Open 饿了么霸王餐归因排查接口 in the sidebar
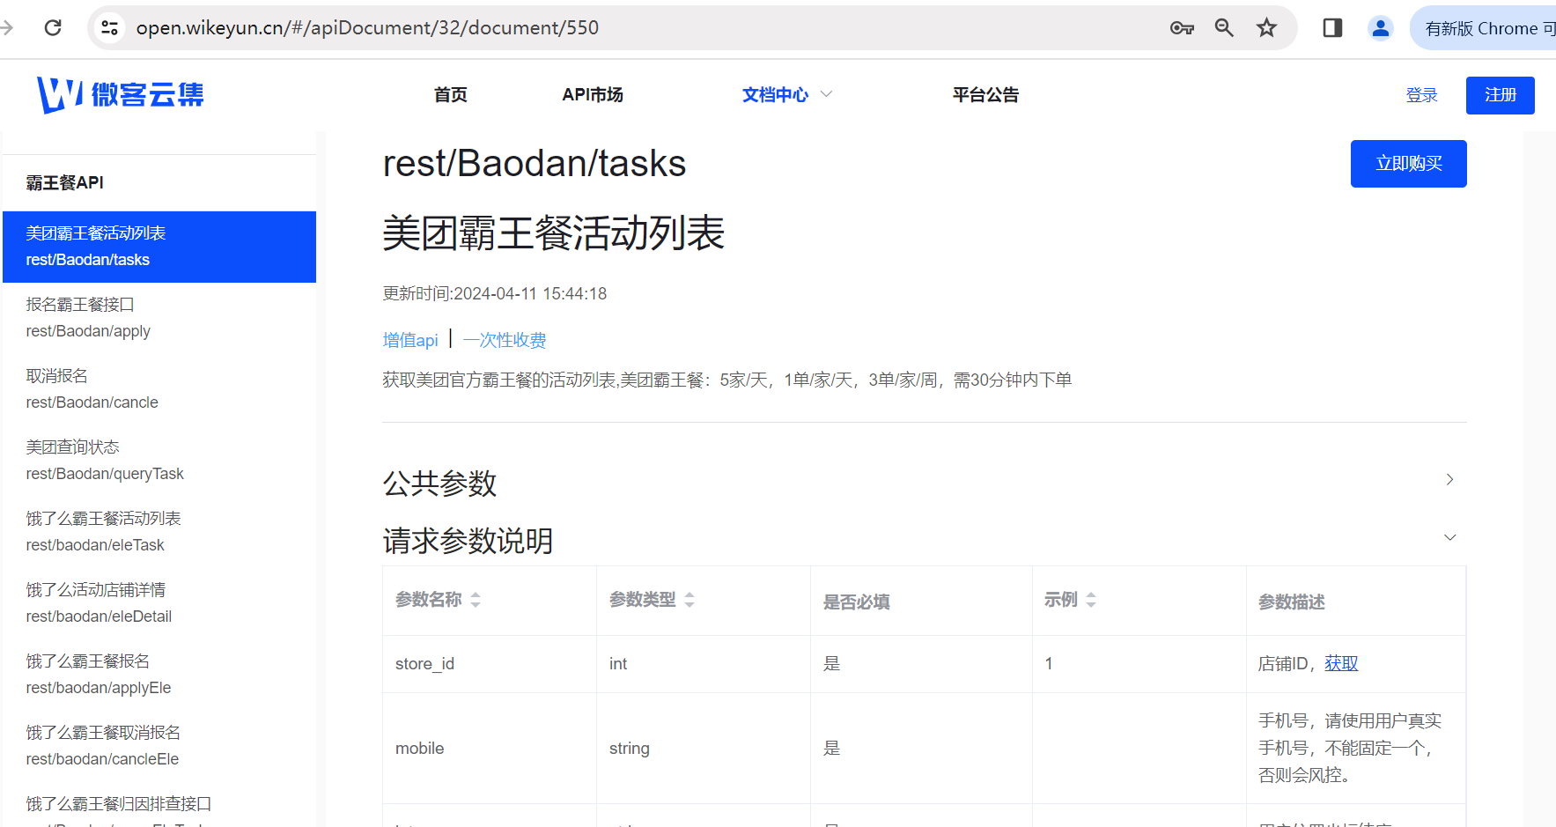1556x827 pixels. 159,805
